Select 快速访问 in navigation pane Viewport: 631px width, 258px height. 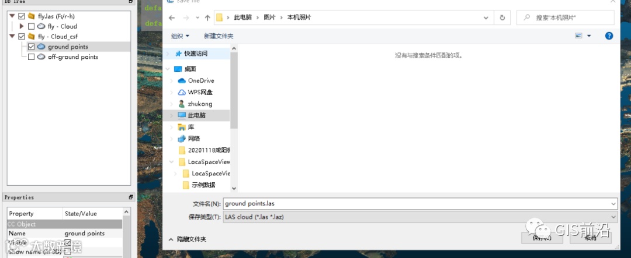point(196,54)
